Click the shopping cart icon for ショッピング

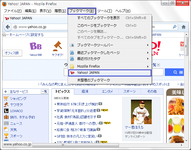point(6,98)
